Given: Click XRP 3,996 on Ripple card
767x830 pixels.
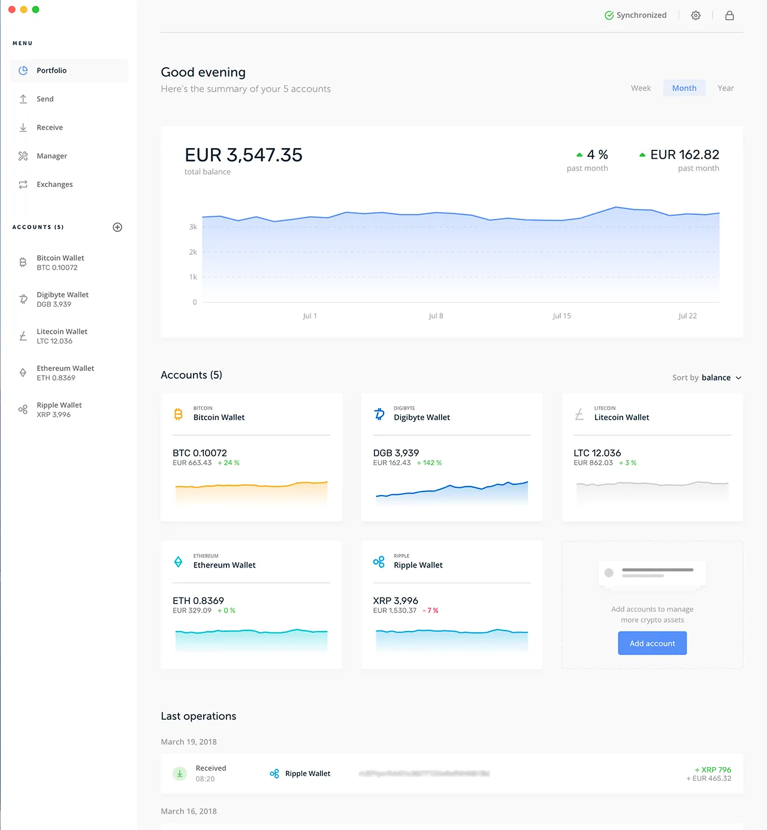Looking at the screenshot, I should 395,600.
